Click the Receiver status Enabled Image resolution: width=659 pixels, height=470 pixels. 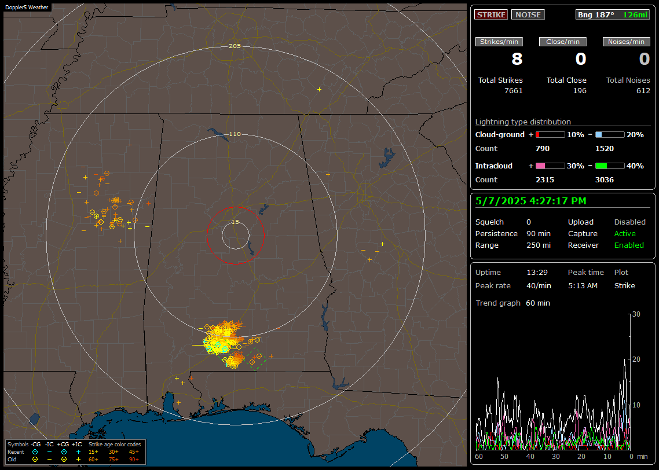coord(629,245)
